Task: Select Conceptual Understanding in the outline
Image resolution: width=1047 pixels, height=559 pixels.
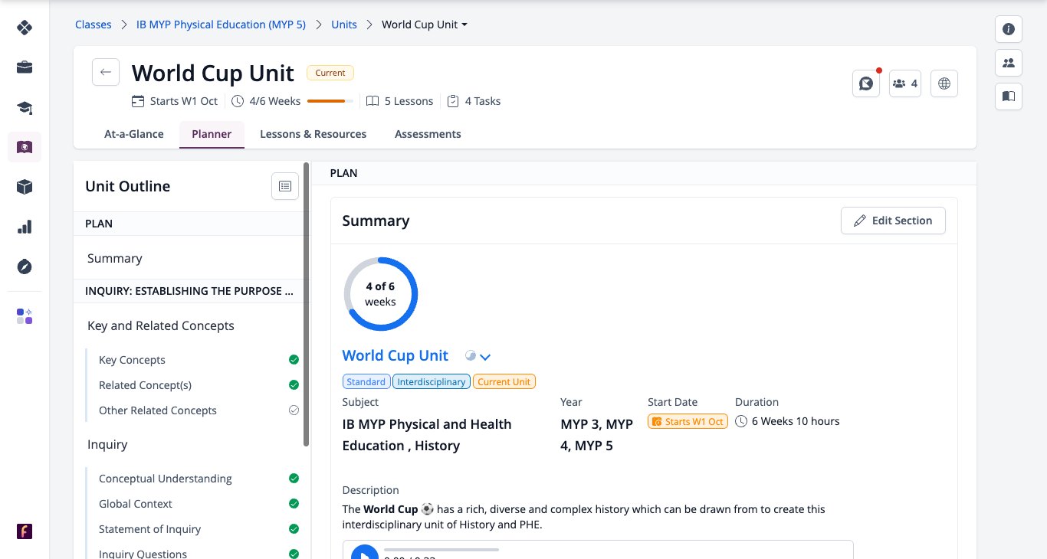Action: pos(166,479)
